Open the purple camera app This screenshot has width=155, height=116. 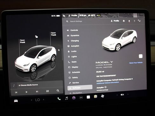(x=74, y=98)
